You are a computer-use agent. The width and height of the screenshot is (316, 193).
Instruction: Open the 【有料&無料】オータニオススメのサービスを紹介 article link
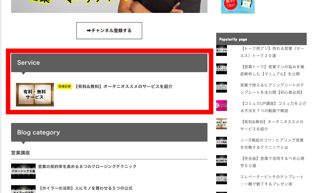124,87
